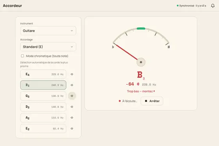Select the G3 string row
This screenshot has height=146, width=219.
[43, 96]
